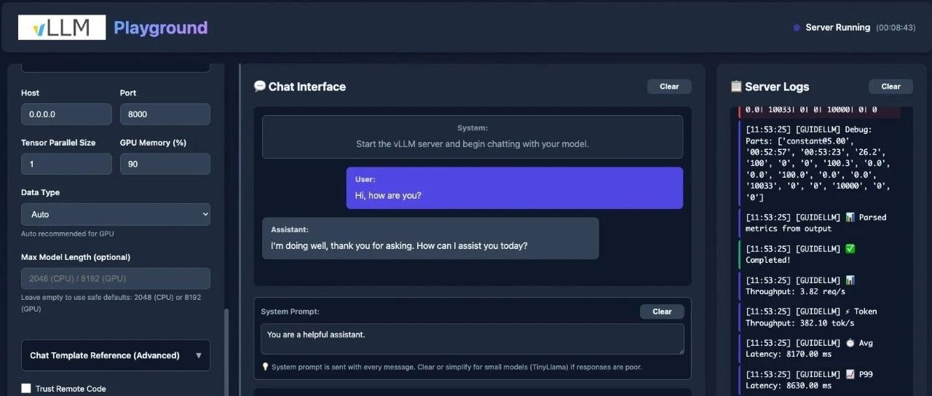The image size is (932, 396).
Task: Open the Data Type dropdown
Action: click(x=116, y=214)
